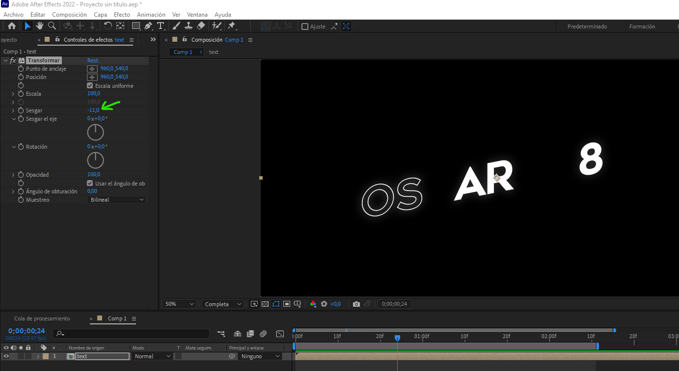Viewport: 679px width, 371px height.
Task: Take a snapshot with camera icon
Action: (x=356, y=304)
